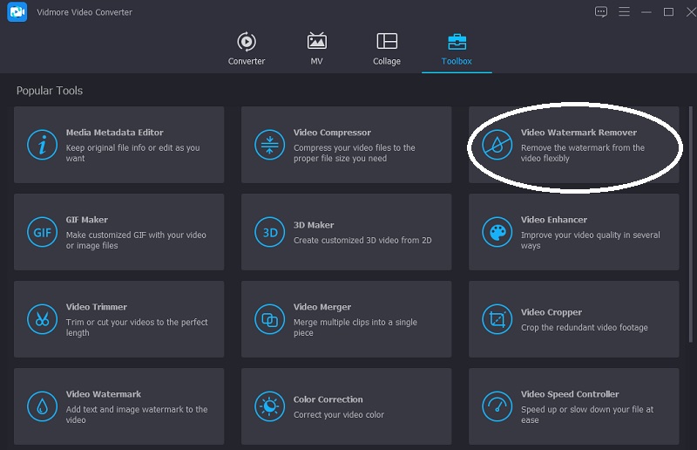Select the Video Watermark Remover icon
697x450 pixels.
[x=497, y=145]
